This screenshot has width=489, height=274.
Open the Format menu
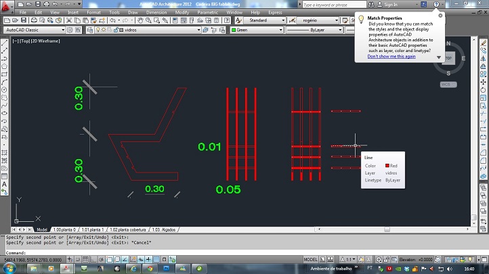(x=93, y=12)
